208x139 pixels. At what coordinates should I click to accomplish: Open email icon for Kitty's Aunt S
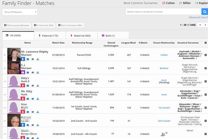click(x=28, y=86)
